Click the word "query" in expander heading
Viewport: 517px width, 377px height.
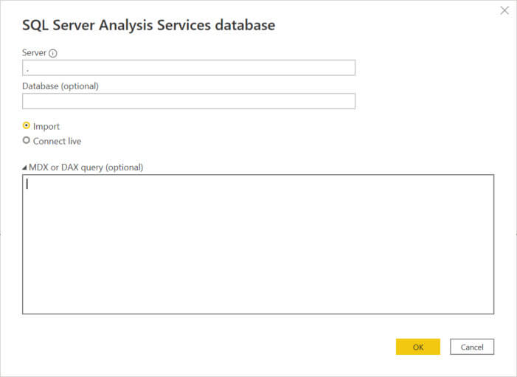pyautogui.click(x=91, y=167)
